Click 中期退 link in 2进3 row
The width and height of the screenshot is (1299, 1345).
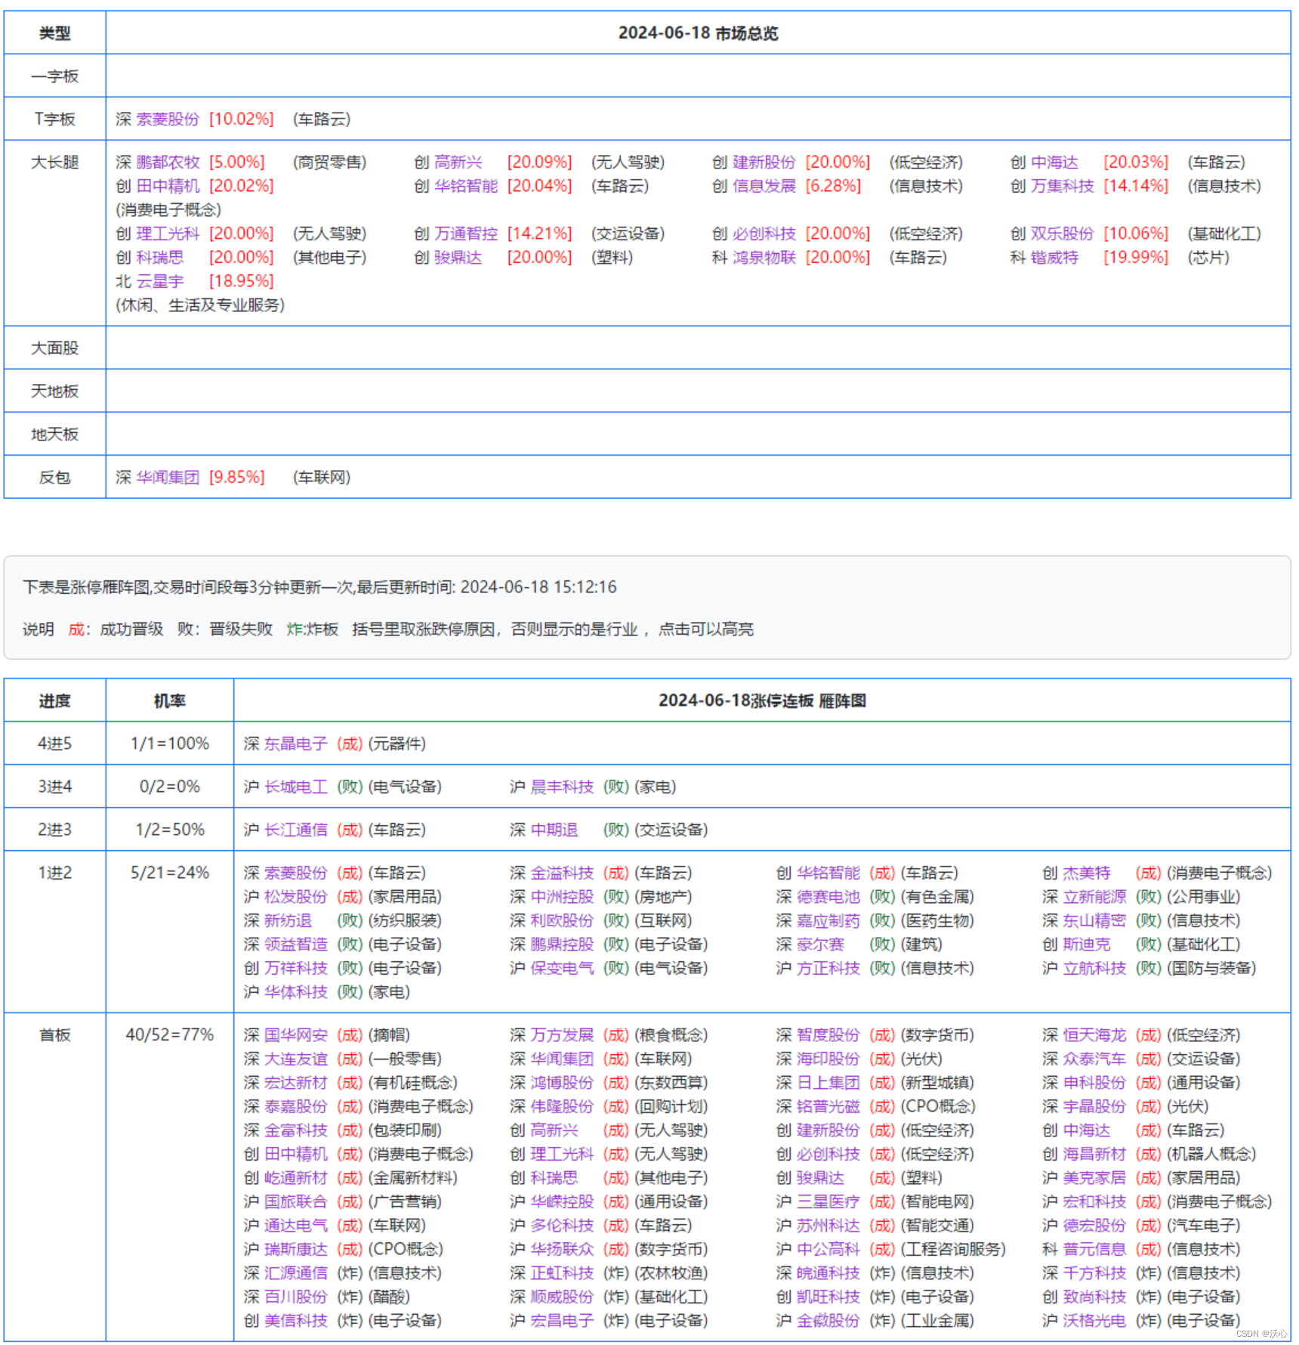pos(554,830)
